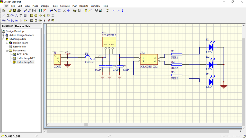Open the Simulate menu

(x=65, y=6)
